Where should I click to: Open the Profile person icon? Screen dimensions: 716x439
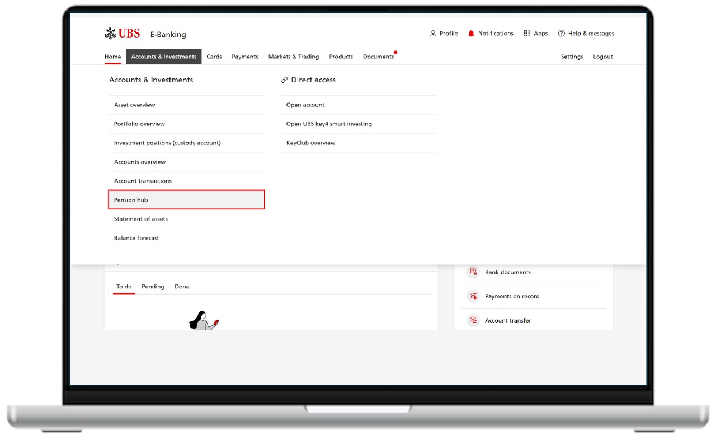[x=433, y=34]
